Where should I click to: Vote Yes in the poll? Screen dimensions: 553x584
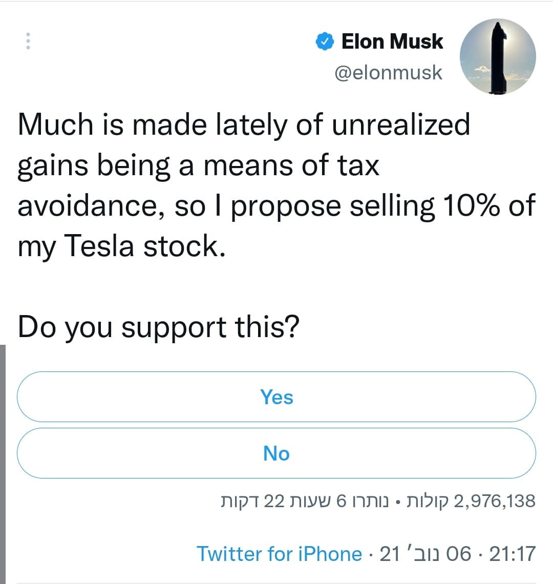click(x=276, y=397)
